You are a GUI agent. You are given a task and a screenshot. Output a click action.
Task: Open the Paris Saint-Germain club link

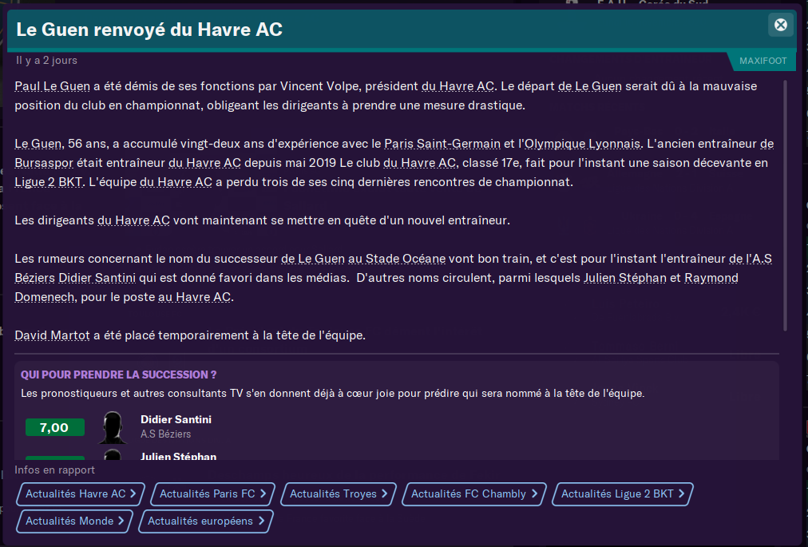442,145
